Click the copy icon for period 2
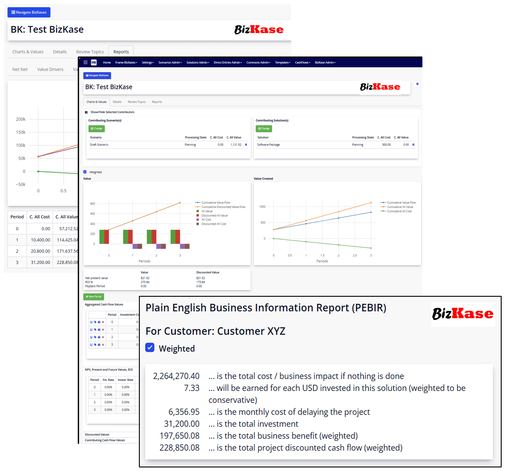 99,337
